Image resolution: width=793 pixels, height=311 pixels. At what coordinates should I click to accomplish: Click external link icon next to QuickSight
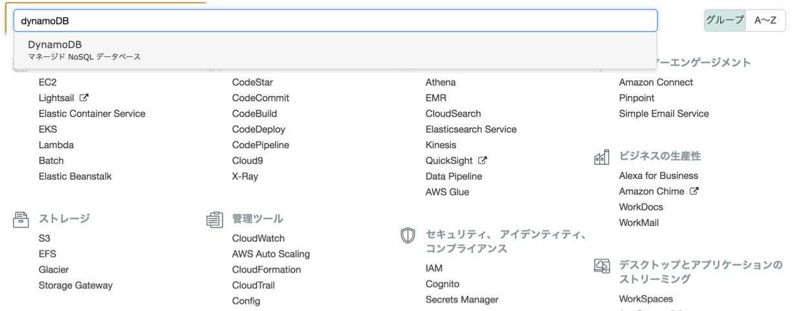coord(483,160)
